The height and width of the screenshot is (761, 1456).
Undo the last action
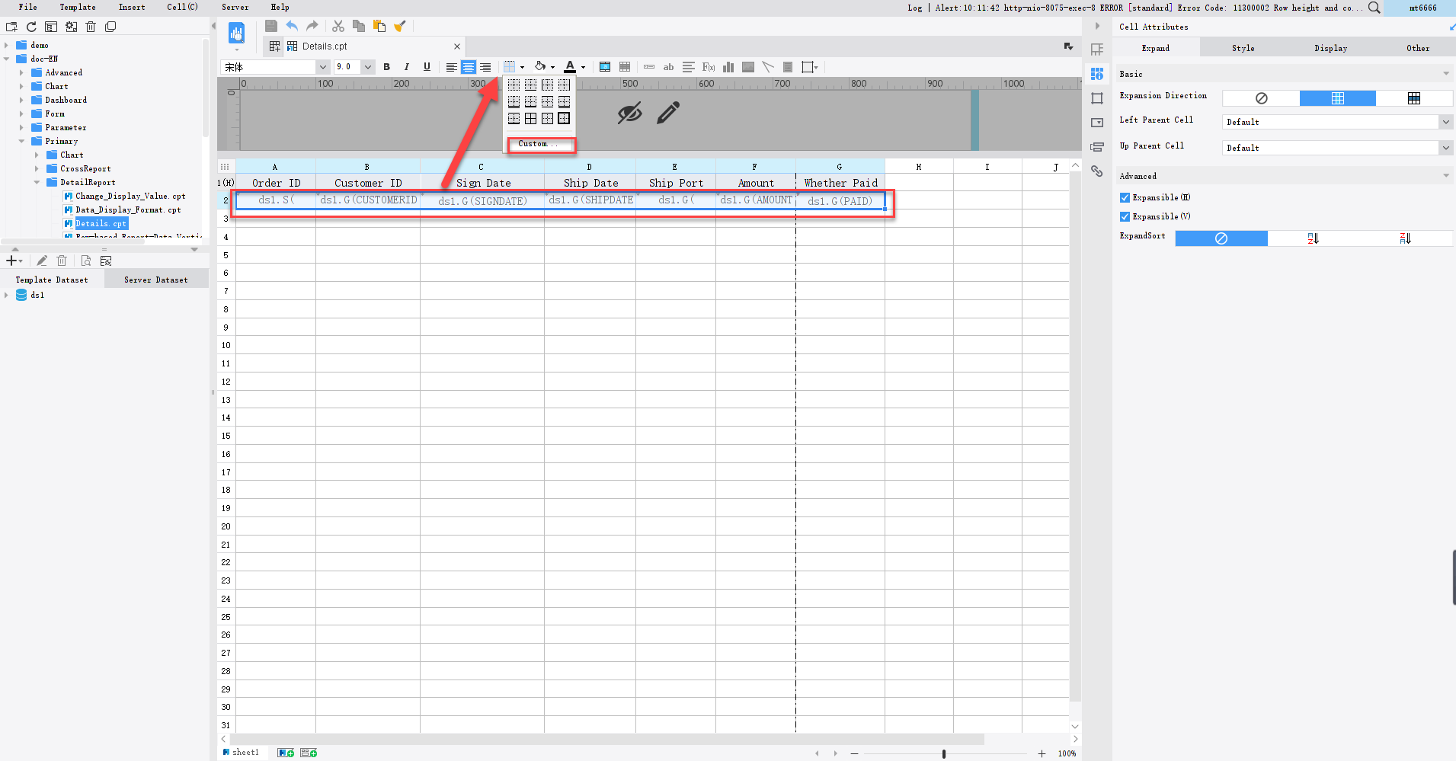click(x=292, y=26)
